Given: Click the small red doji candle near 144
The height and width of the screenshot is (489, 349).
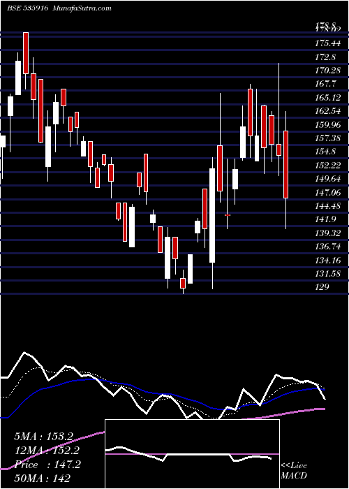Looking at the screenshot, I should [228, 215].
